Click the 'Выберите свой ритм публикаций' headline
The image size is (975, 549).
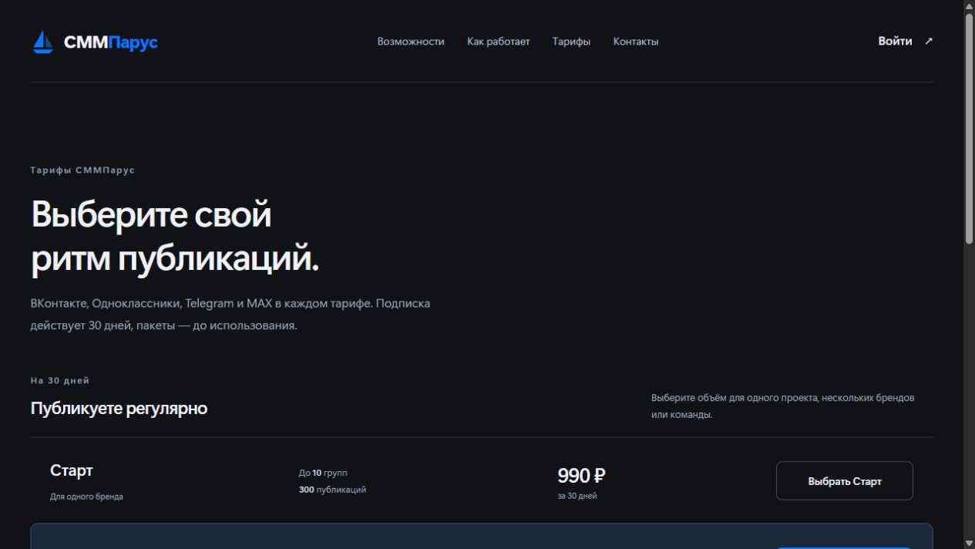point(175,237)
